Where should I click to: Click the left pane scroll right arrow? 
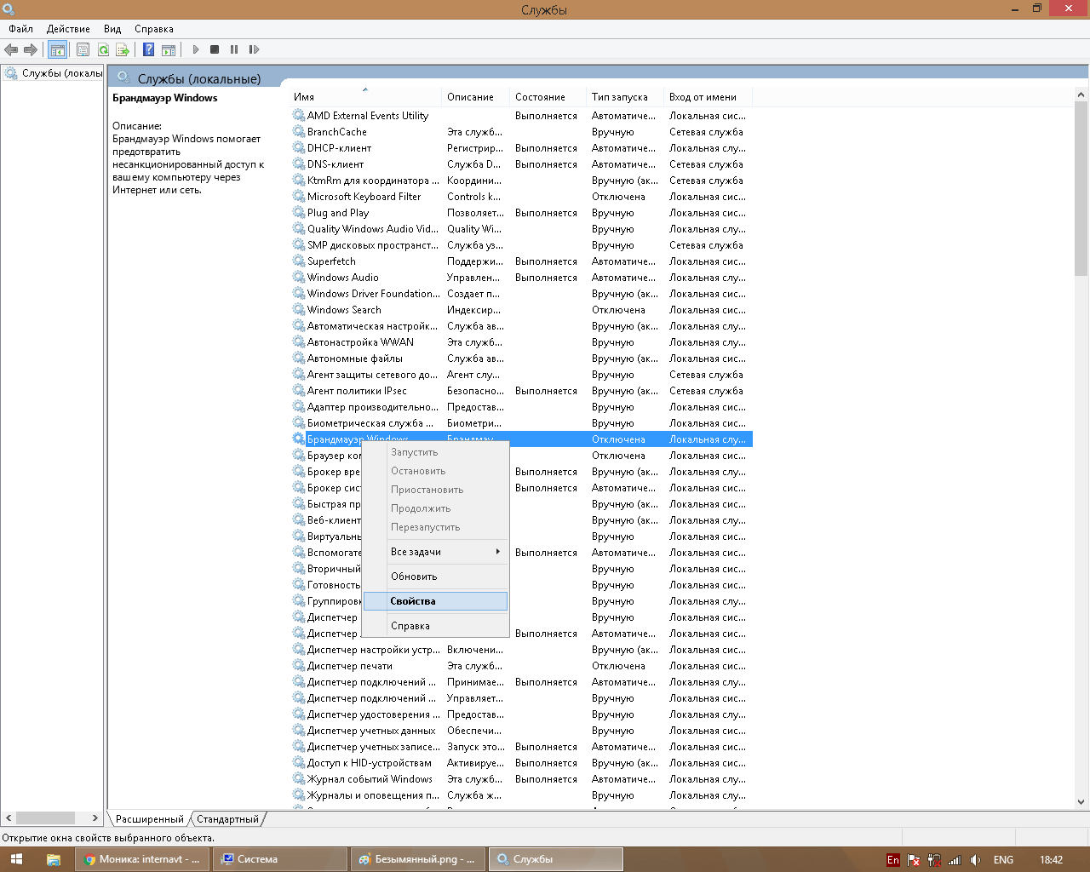tap(95, 817)
